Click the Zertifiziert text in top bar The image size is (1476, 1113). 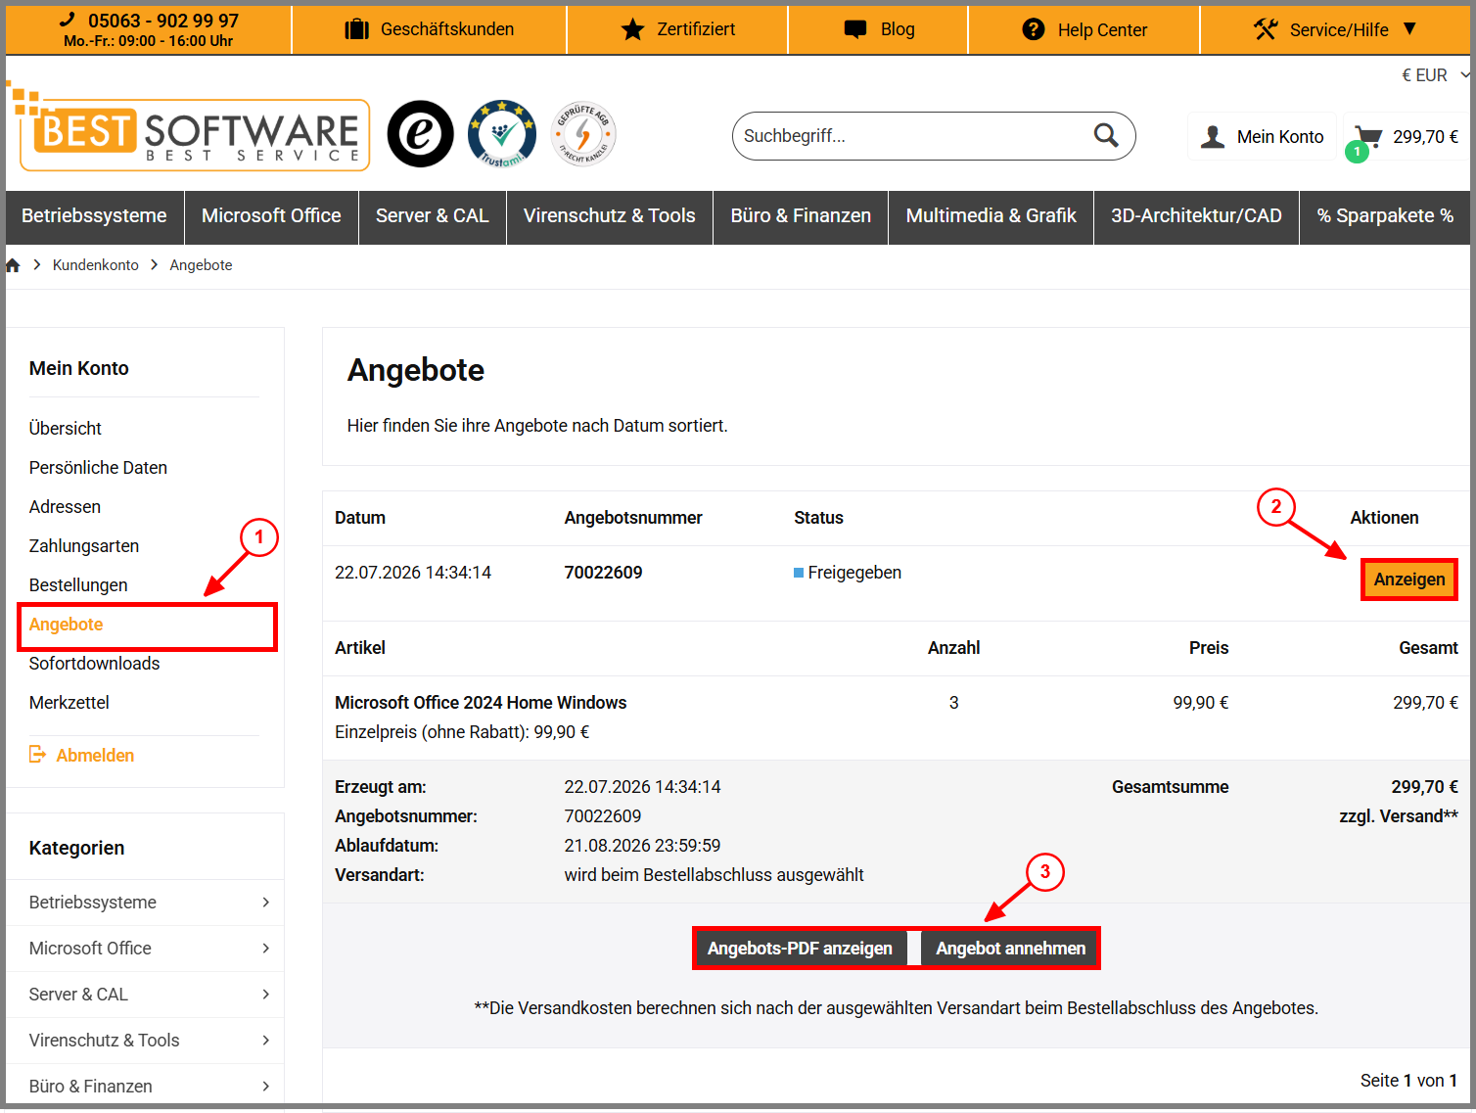pyautogui.click(x=696, y=29)
